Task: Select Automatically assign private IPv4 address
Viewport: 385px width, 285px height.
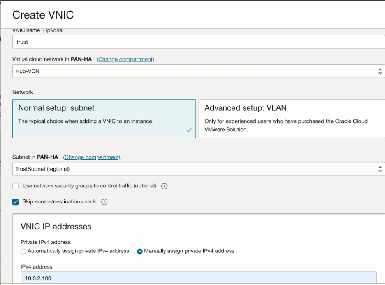Action: 23,251
